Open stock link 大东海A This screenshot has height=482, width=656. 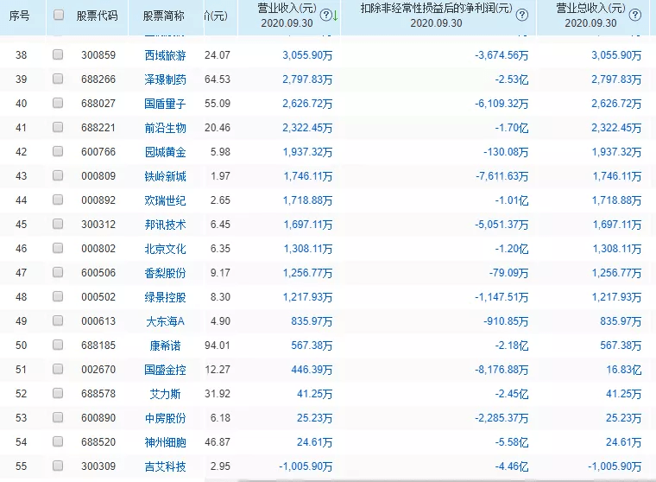165,321
